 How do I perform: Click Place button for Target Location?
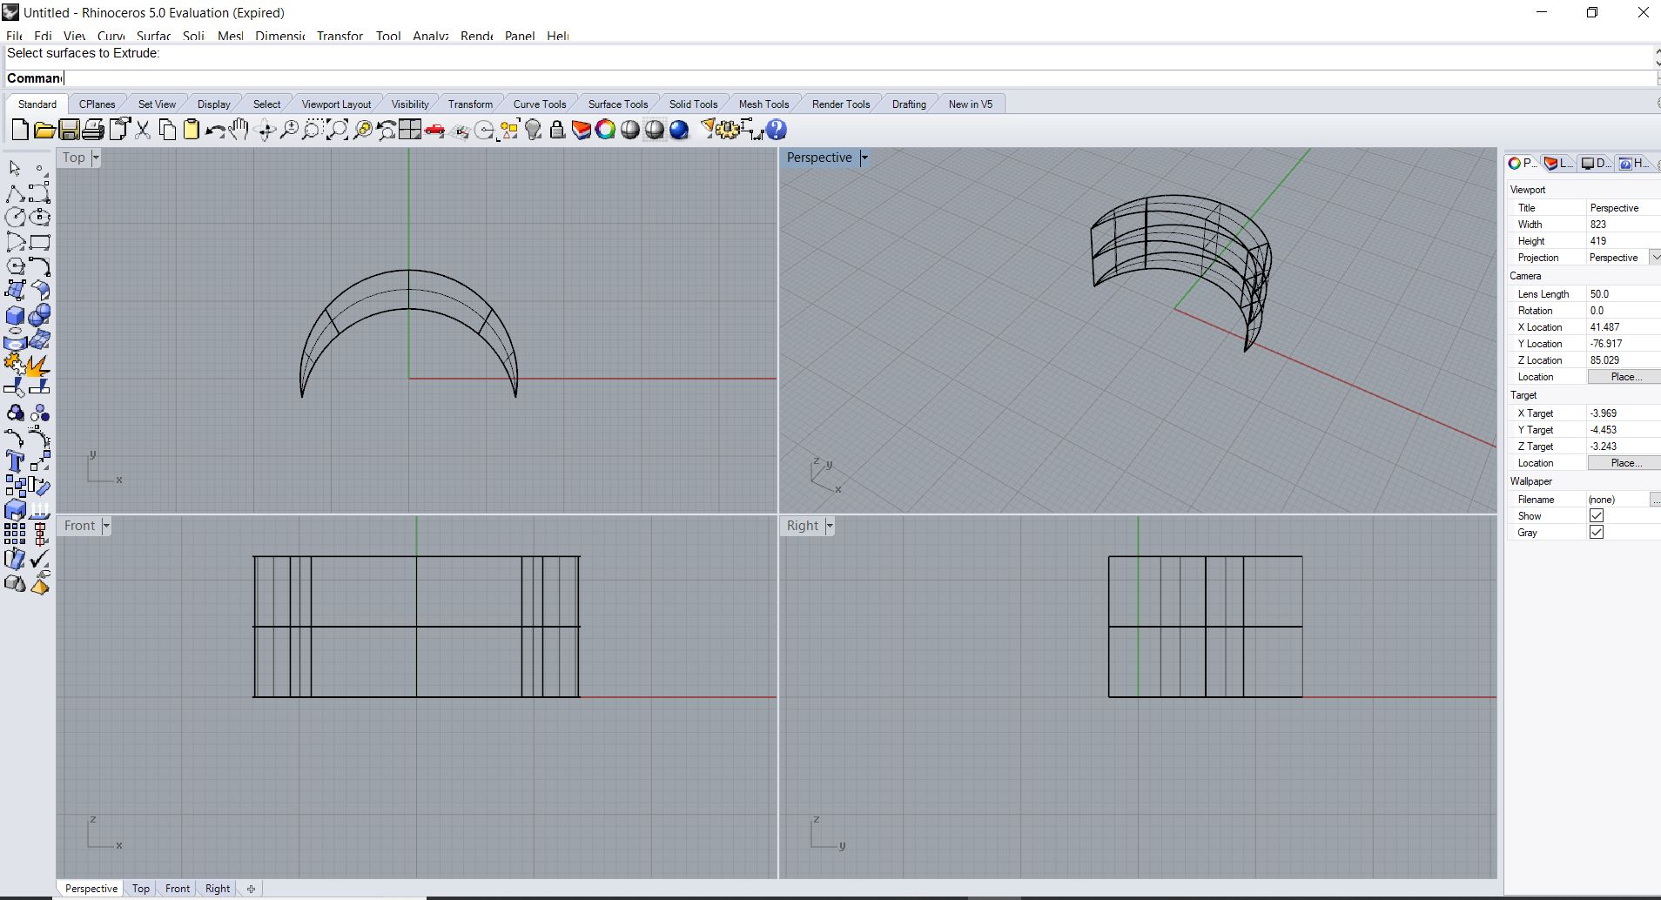click(x=1624, y=463)
